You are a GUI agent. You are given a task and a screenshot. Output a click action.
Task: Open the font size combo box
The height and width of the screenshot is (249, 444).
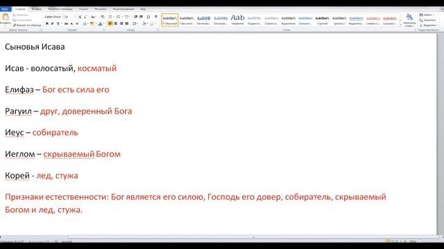point(70,17)
